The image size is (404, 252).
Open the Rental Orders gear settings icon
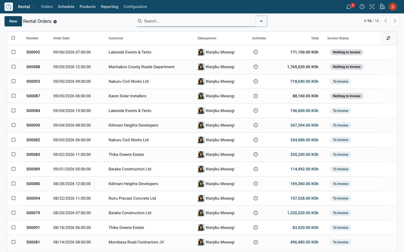point(55,22)
